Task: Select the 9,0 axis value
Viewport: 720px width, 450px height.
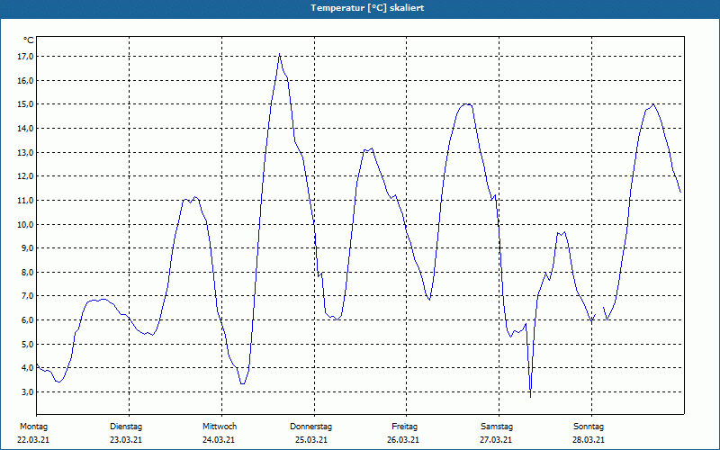Action: click(27, 248)
